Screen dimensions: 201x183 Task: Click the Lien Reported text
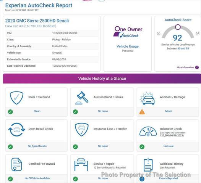[167, 167]
